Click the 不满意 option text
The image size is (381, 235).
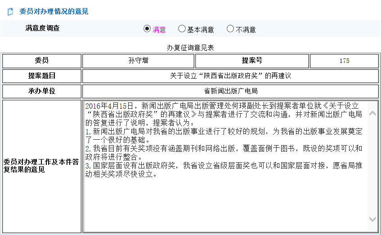pos(246,30)
